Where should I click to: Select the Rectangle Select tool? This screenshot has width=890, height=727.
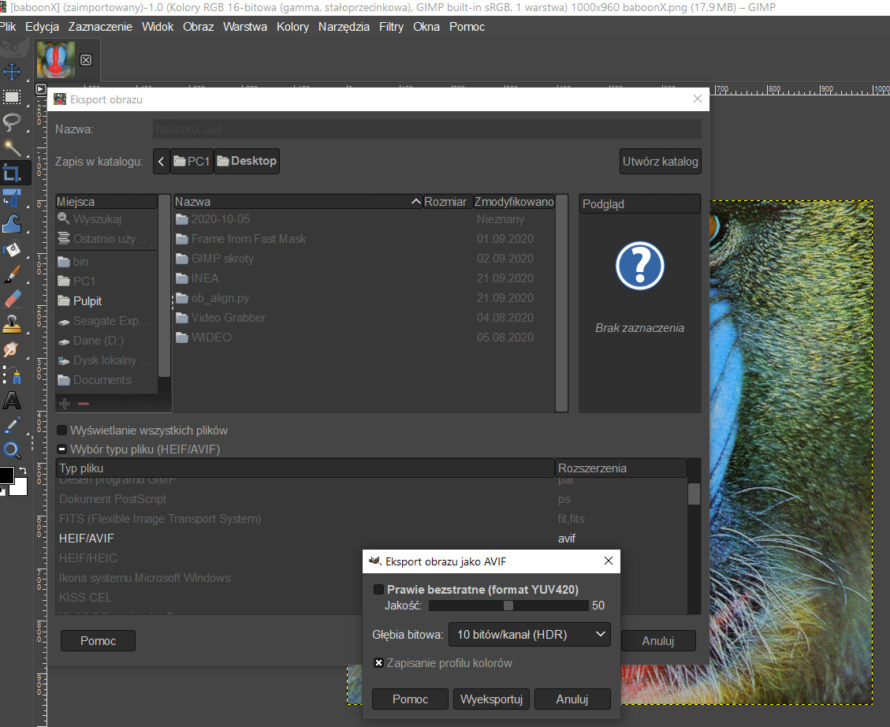13,97
